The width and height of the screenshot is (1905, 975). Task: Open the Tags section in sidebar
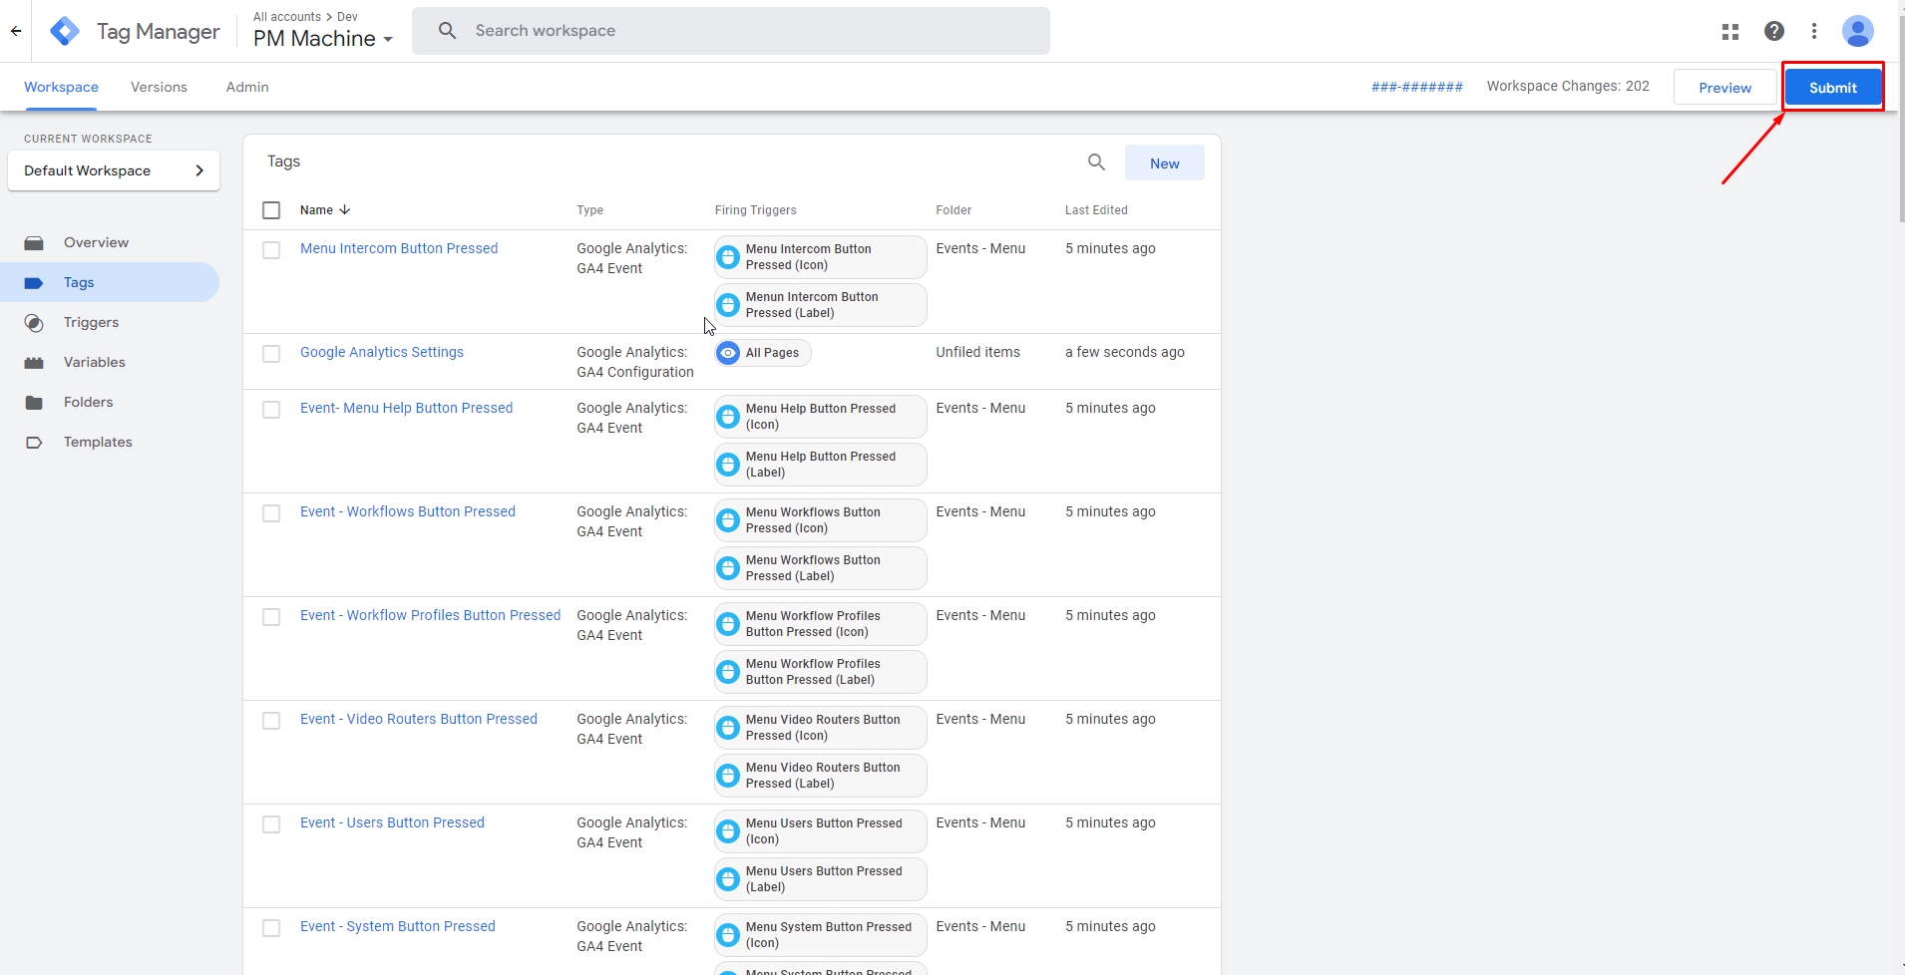pyautogui.click(x=110, y=282)
